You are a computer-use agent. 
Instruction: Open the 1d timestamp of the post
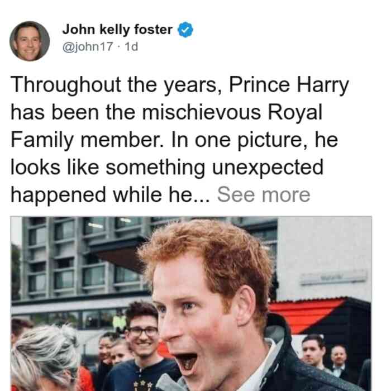click(x=131, y=46)
